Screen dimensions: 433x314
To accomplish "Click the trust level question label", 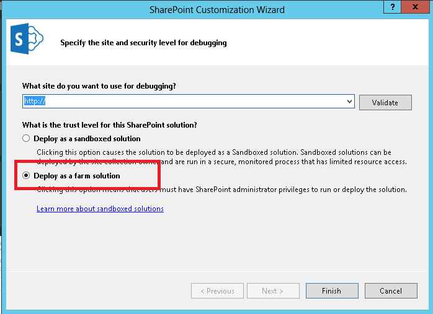I will pos(110,124).
